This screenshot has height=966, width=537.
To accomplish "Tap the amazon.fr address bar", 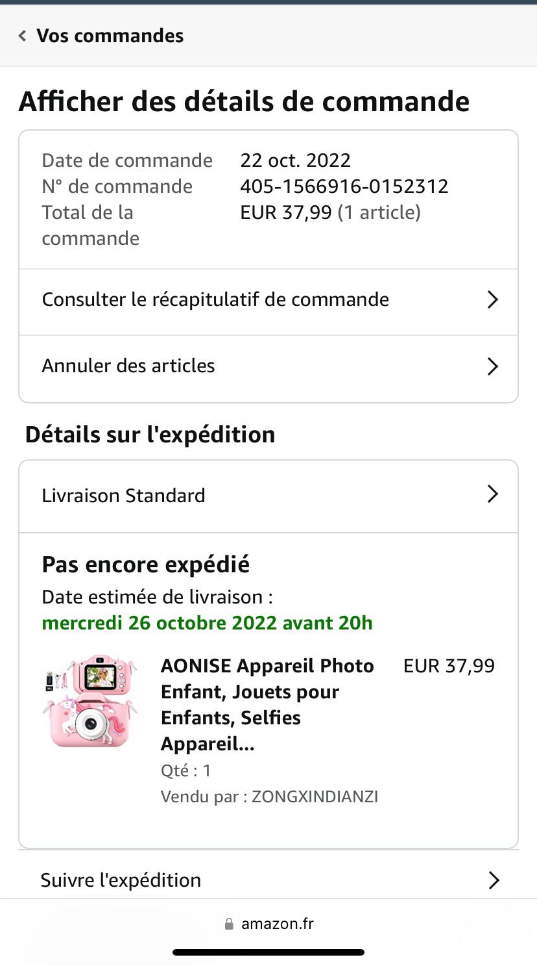I will tap(277, 924).
